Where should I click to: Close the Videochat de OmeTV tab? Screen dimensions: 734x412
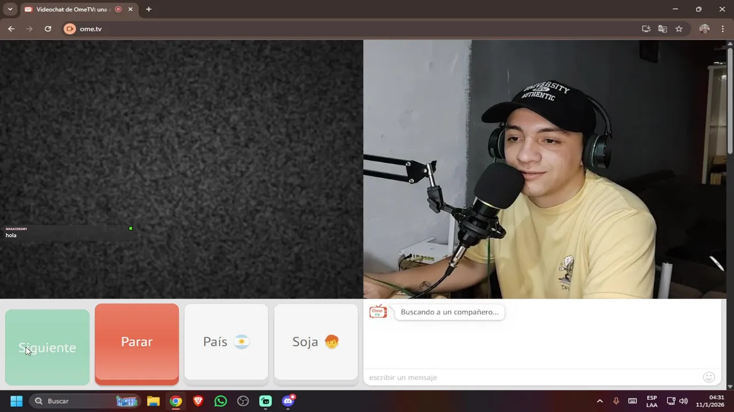(130, 9)
